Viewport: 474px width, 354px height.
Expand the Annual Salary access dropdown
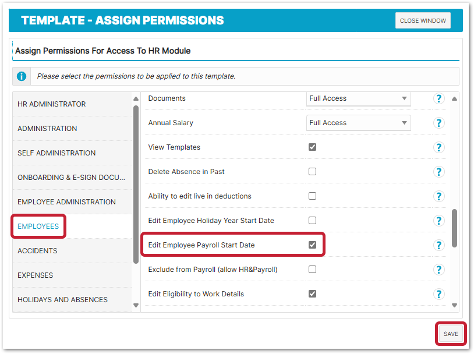click(x=358, y=123)
